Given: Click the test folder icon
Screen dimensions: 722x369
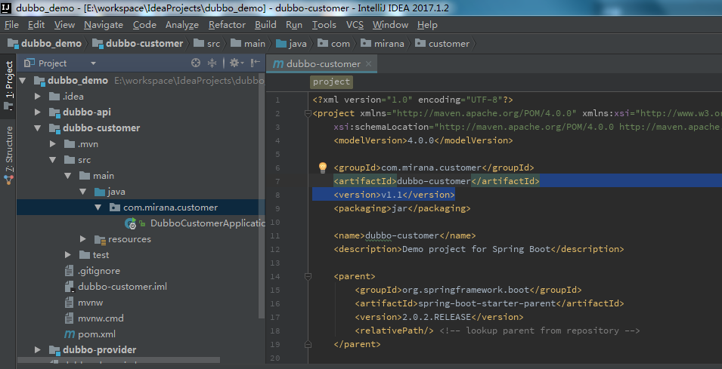Looking at the screenshot, I should tap(85, 254).
